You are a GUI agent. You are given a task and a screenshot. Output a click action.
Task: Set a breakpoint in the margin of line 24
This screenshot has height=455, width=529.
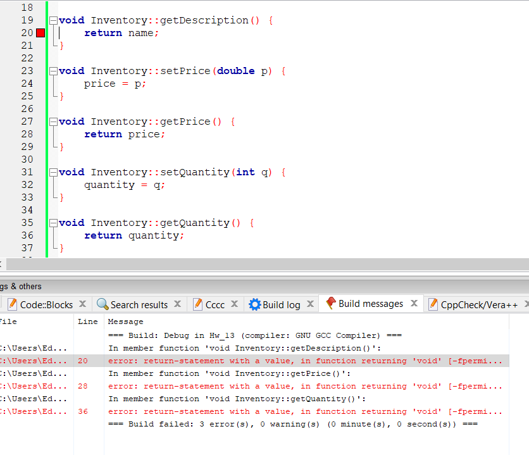42,83
